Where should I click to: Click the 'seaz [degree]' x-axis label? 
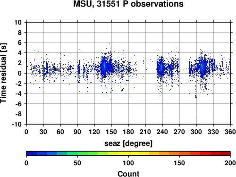pos(128,143)
